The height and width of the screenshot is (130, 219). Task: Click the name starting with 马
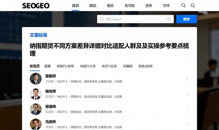tap(51, 122)
